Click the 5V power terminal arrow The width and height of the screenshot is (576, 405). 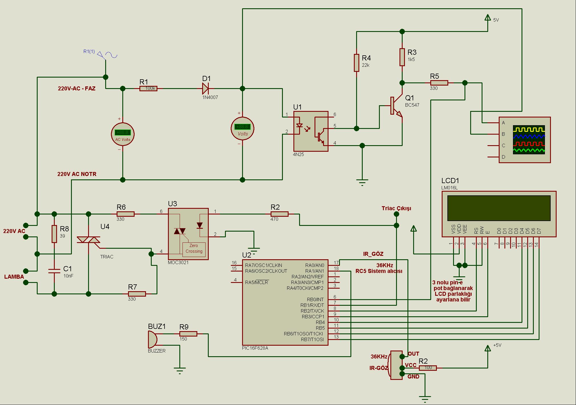[x=488, y=18]
